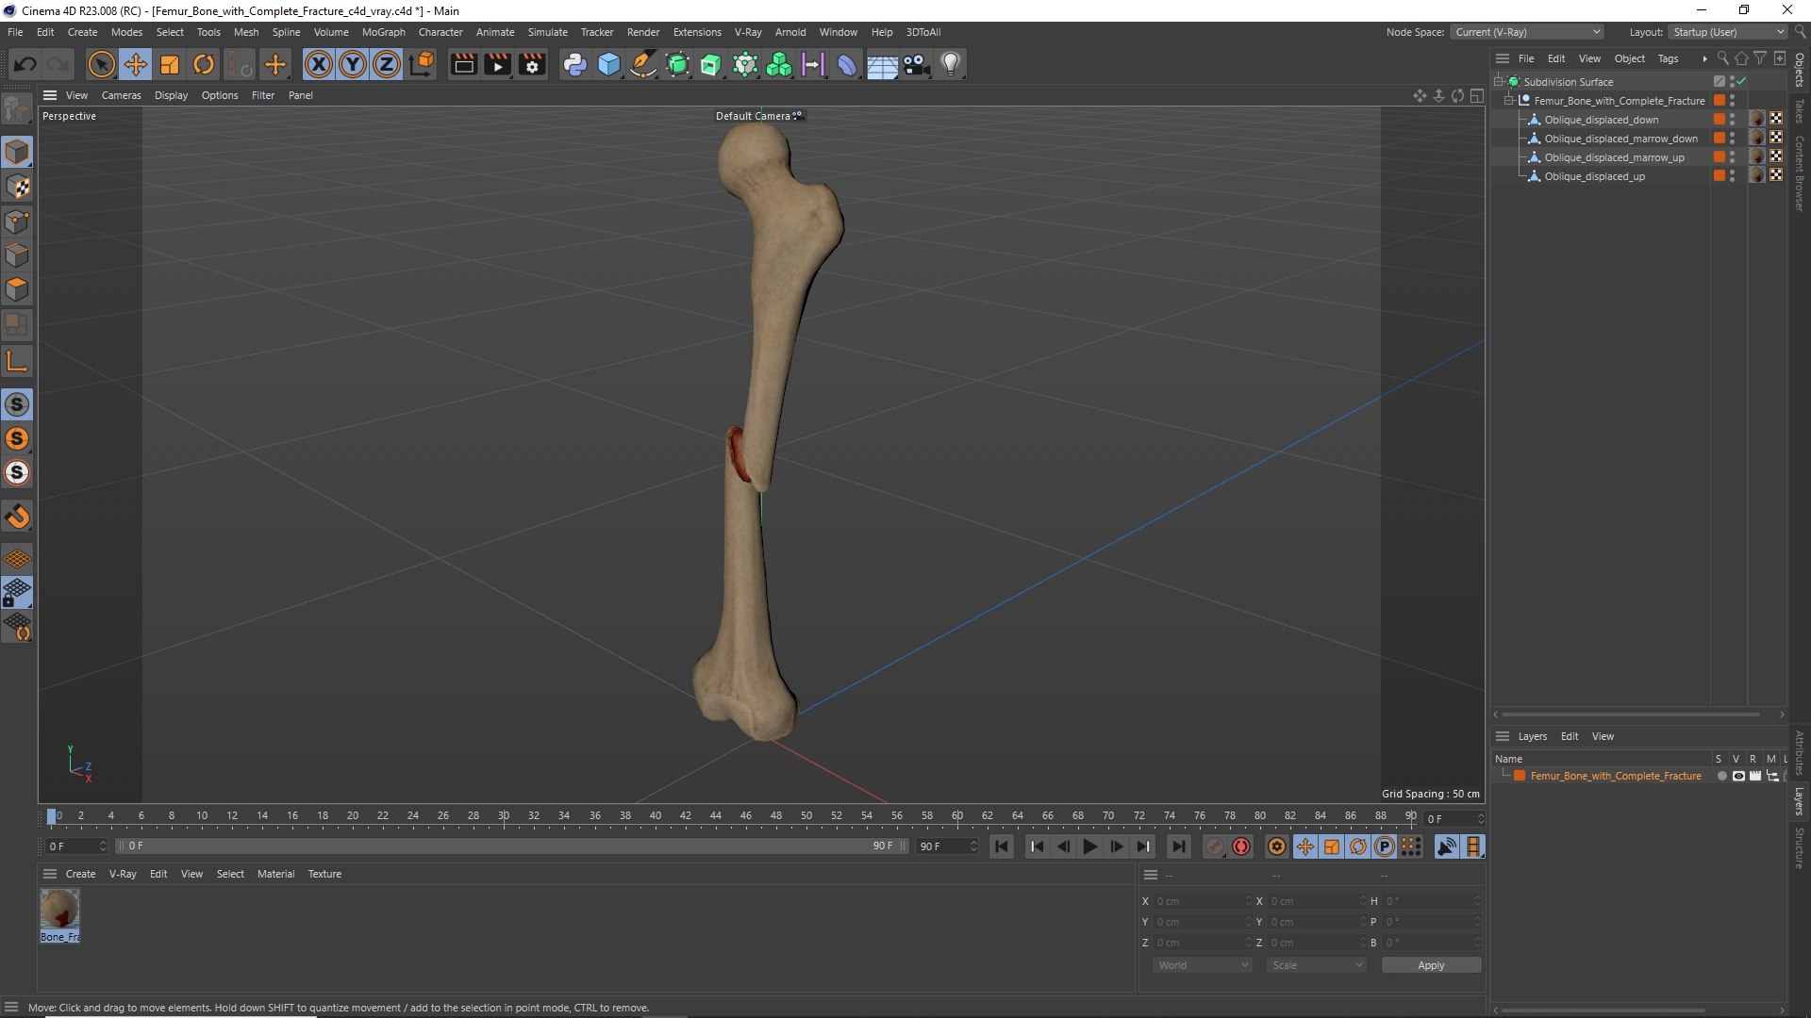Open the MoGraph menu
1811x1018 pixels.
click(383, 32)
